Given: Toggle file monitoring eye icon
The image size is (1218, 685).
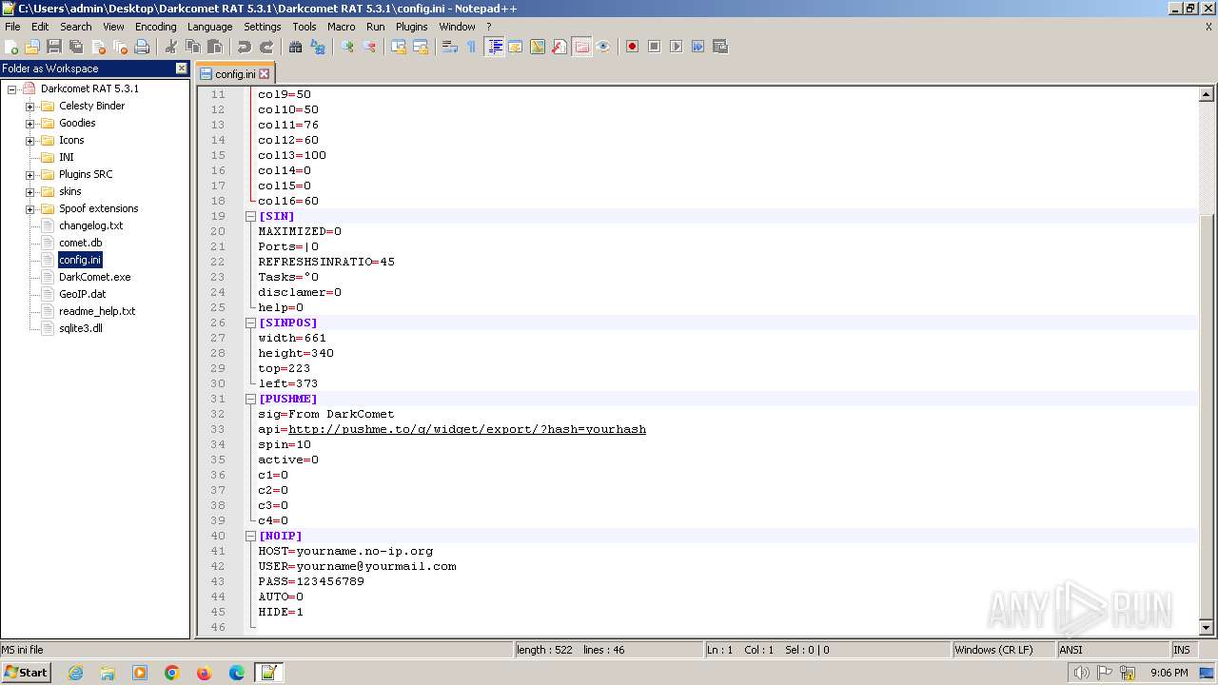Looking at the screenshot, I should tap(603, 47).
